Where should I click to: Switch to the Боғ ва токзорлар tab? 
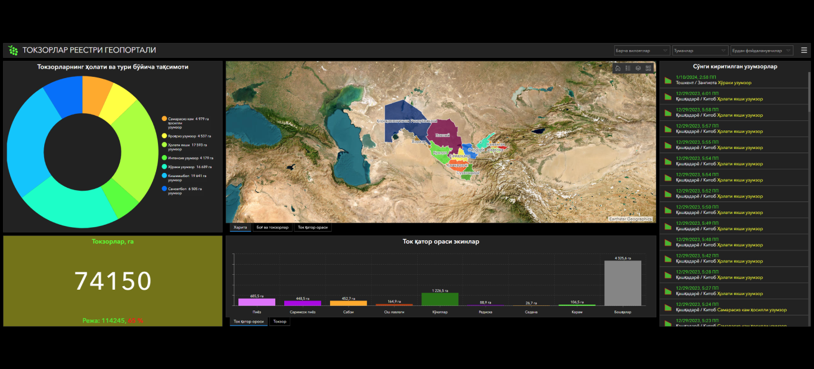click(x=272, y=227)
